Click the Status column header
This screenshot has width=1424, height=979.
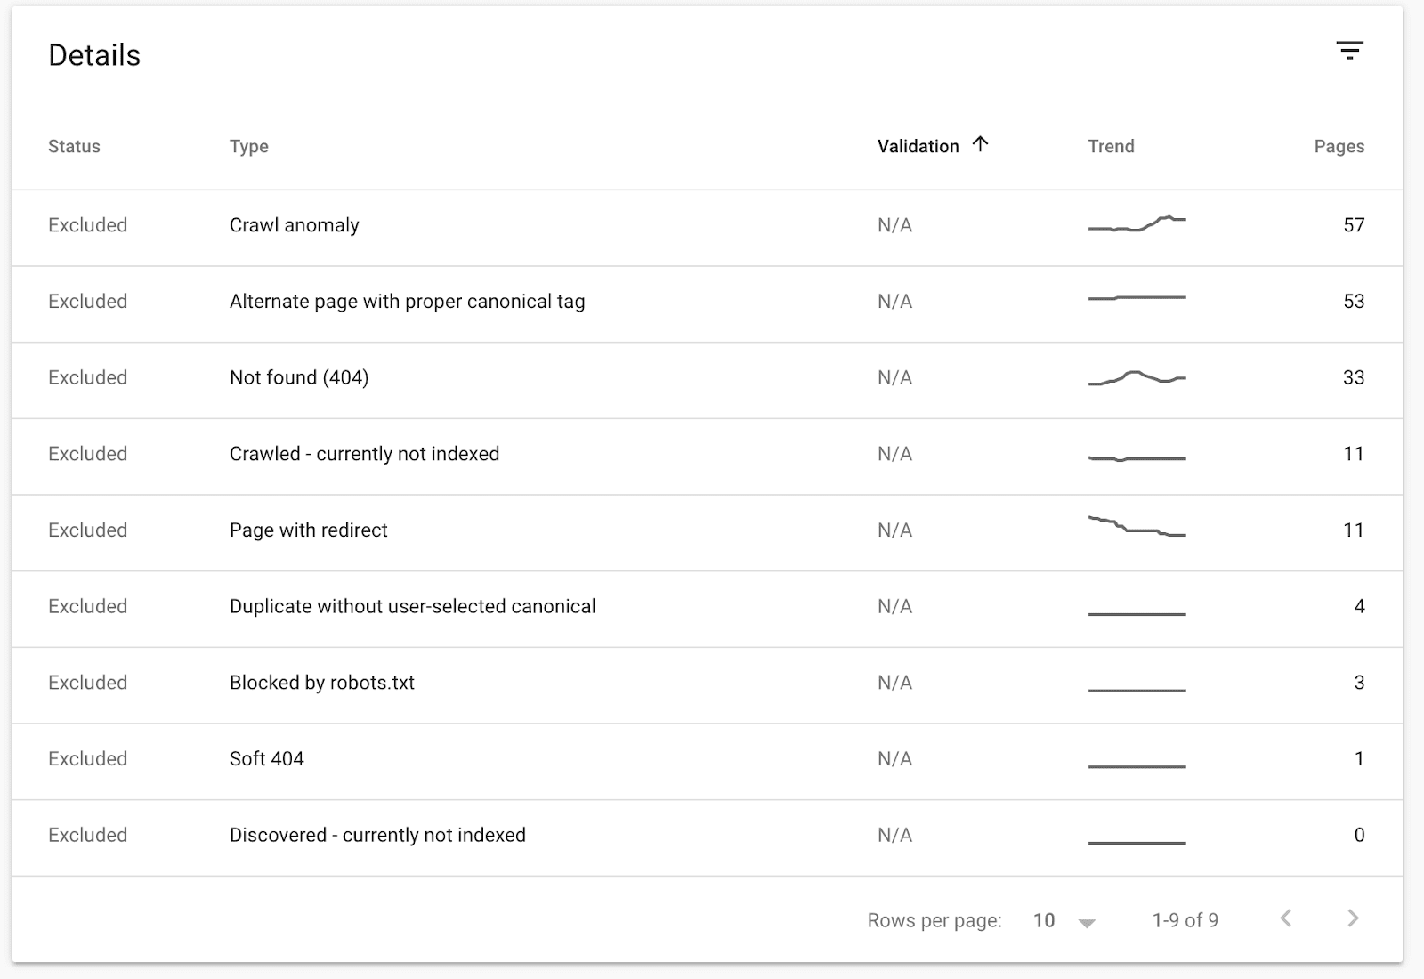click(x=75, y=146)
